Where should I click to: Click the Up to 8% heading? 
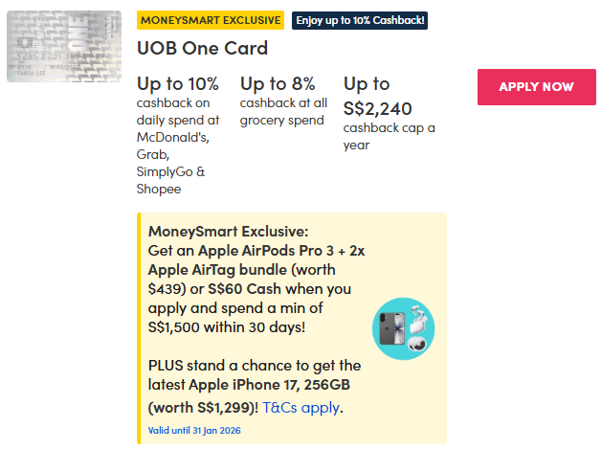278,83
